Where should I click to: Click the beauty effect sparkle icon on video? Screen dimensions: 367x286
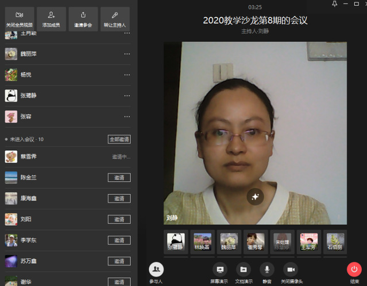coord(255,197)
